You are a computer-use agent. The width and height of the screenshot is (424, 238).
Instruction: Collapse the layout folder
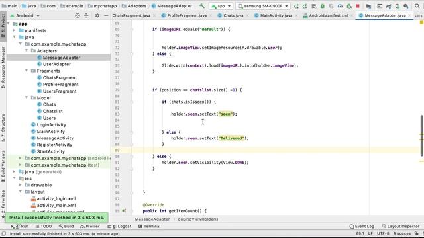pos(21,192)
